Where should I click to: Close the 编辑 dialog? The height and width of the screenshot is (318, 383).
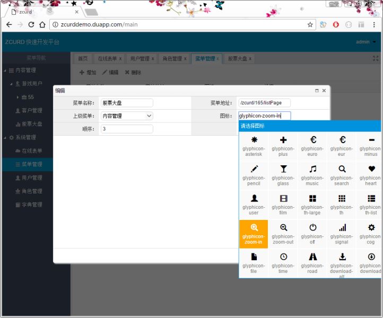(x=324, y=91)
